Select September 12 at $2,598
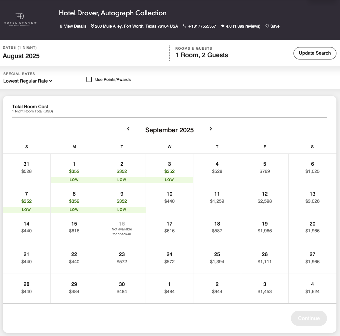This screenshot has height=336, width=340. [265, 198]
